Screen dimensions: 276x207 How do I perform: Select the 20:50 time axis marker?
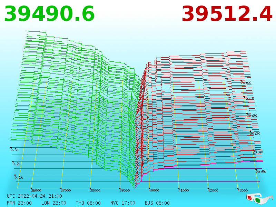click(261, 171)
